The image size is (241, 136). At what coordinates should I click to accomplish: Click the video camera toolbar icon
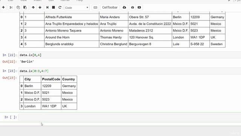(x=139, y=8)
